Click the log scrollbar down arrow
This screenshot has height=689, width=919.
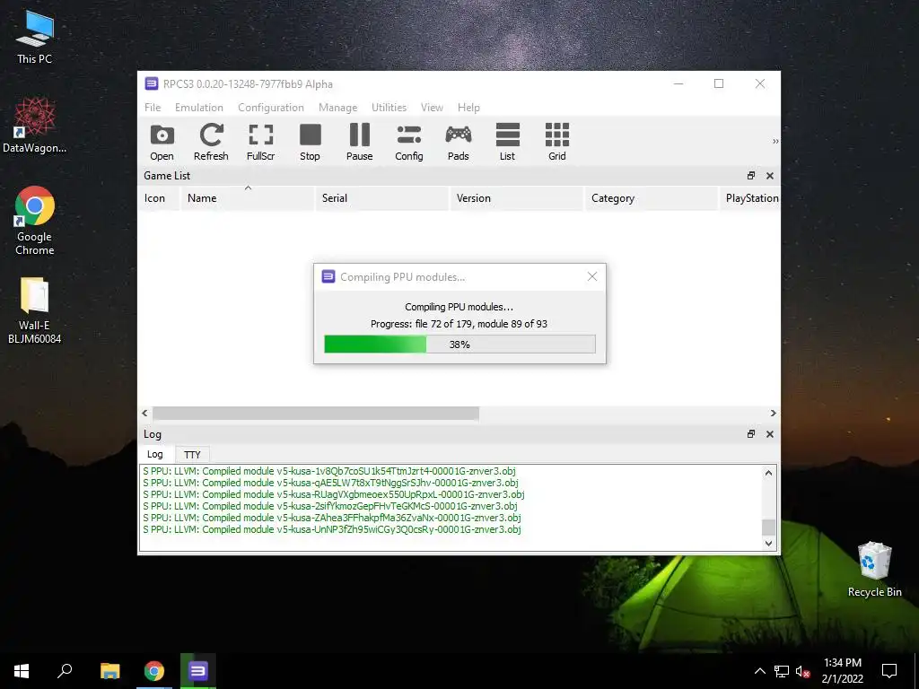pyautogui.click(x=768, y=543)
